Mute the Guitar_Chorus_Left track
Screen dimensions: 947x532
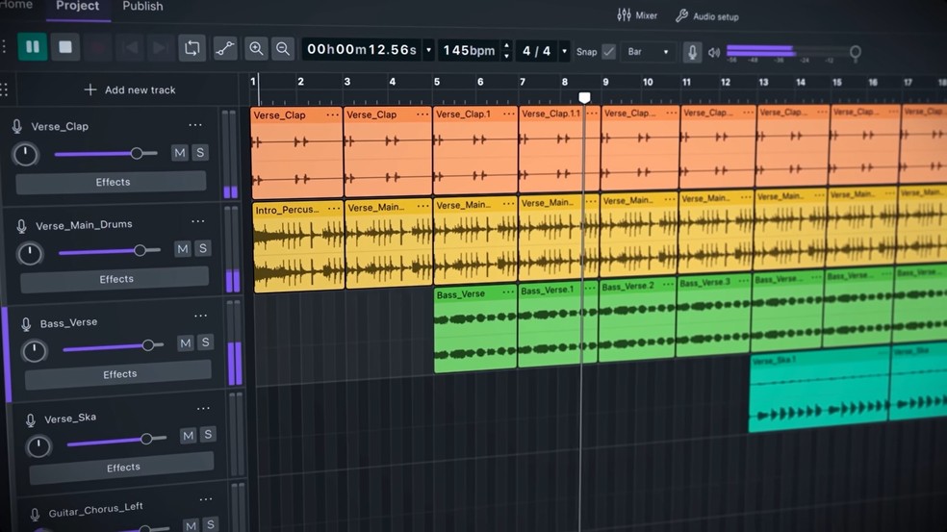tap(191, 526)
